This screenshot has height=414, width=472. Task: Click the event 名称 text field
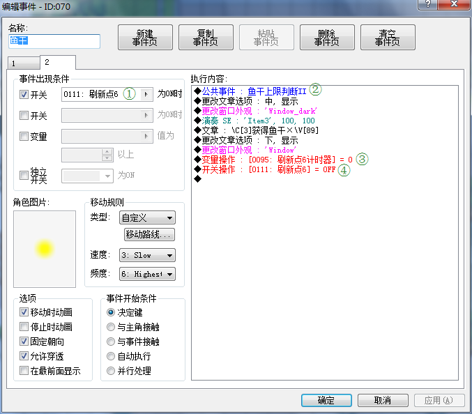[x=54, y=42]
